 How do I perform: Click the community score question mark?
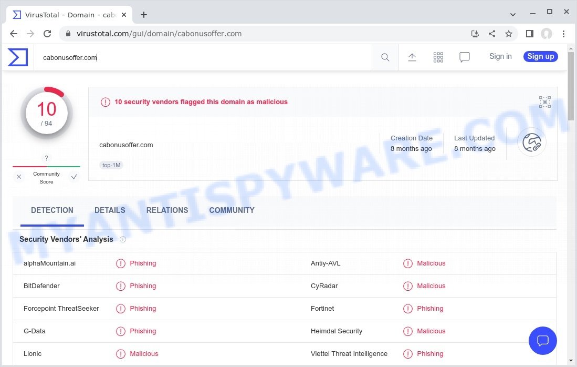pos(46,158)
